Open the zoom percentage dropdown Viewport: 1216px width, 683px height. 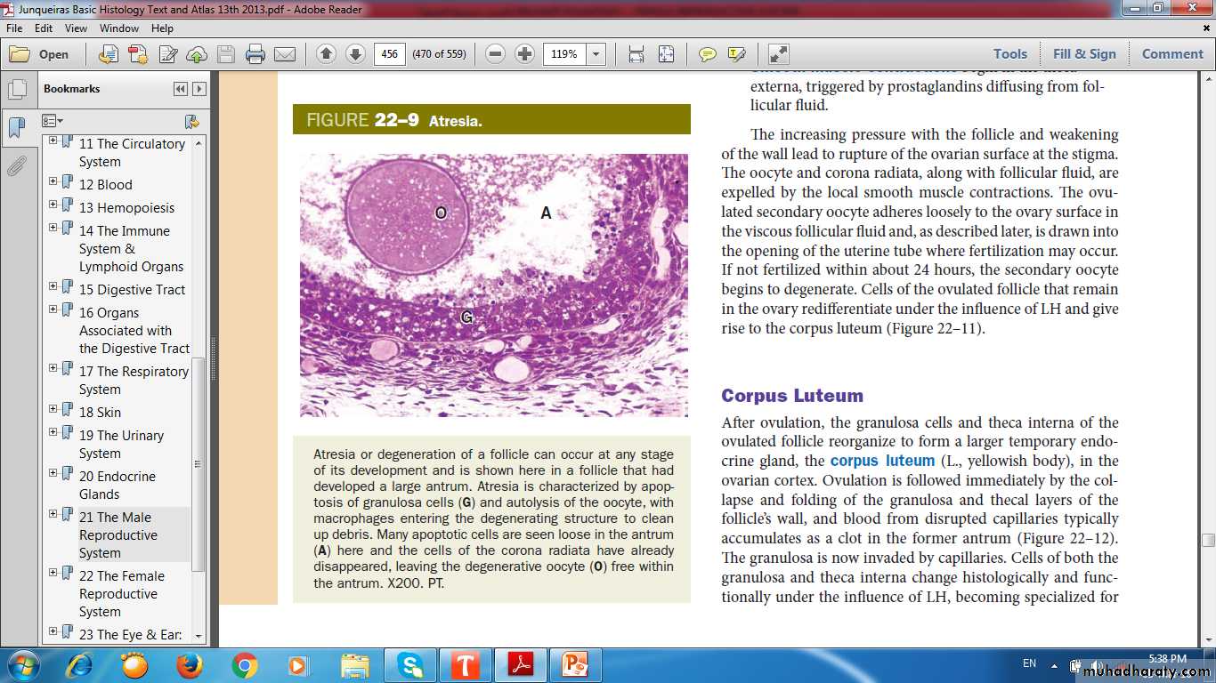tap(596, 54)
